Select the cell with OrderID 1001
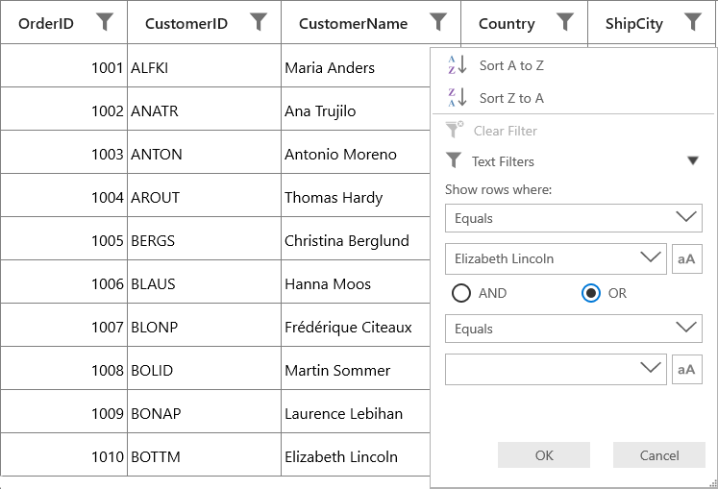This screenshot has width=718, height=489. [63, 65]
